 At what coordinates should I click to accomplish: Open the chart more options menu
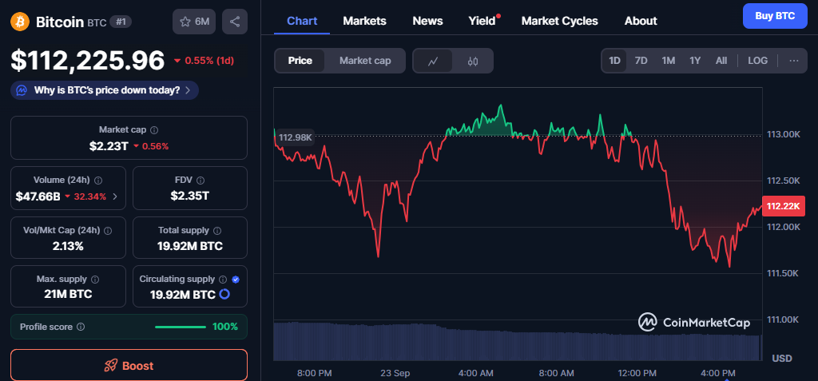click(x=793, y=61)
